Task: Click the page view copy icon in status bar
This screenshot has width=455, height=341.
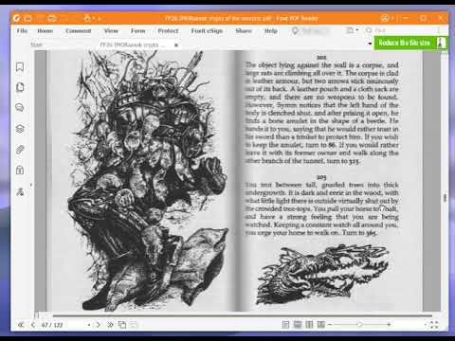Action: (122, 325)
